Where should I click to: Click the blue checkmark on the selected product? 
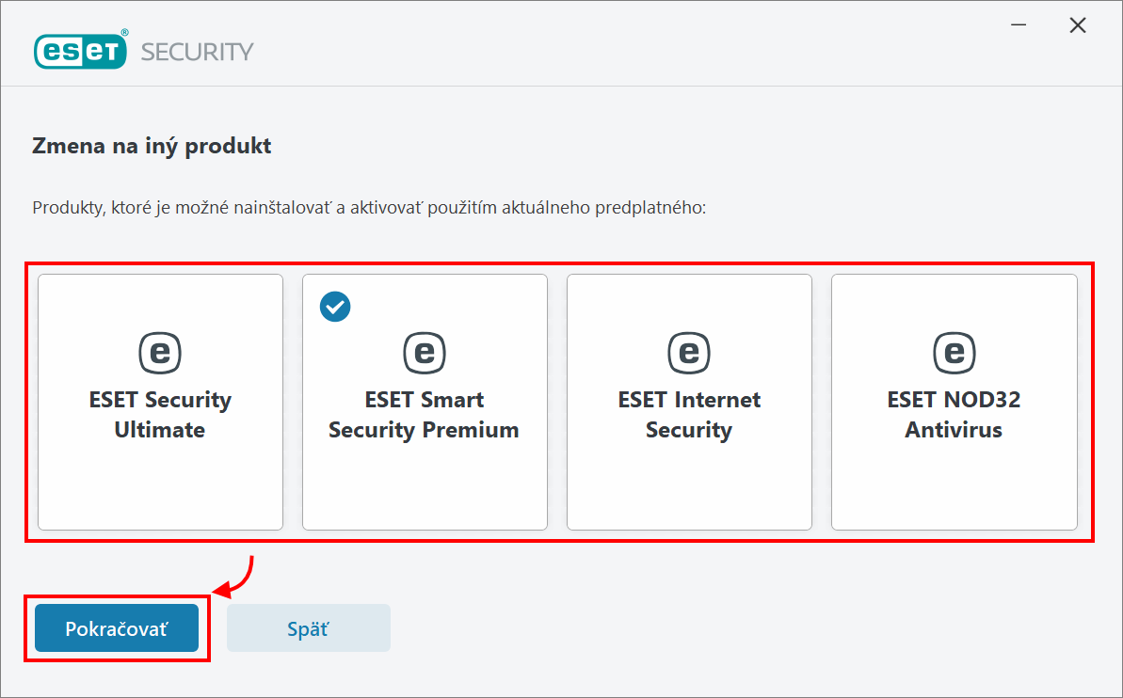click(x=335, y=306)
